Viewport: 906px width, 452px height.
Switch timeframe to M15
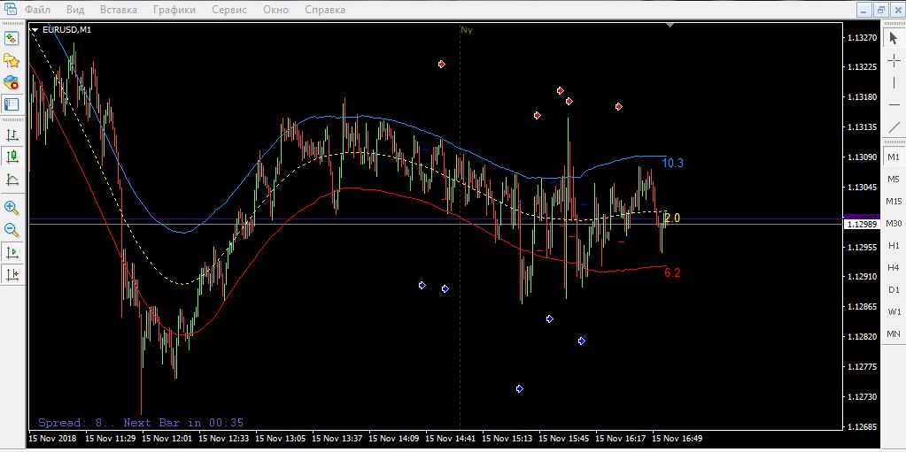click(x=894, y=201)
